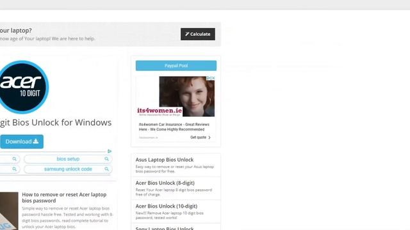The width and height of the screenshot is (410, 230).
Task: Click magnifier icon in bios setup pill
Action: click(106, 159)
